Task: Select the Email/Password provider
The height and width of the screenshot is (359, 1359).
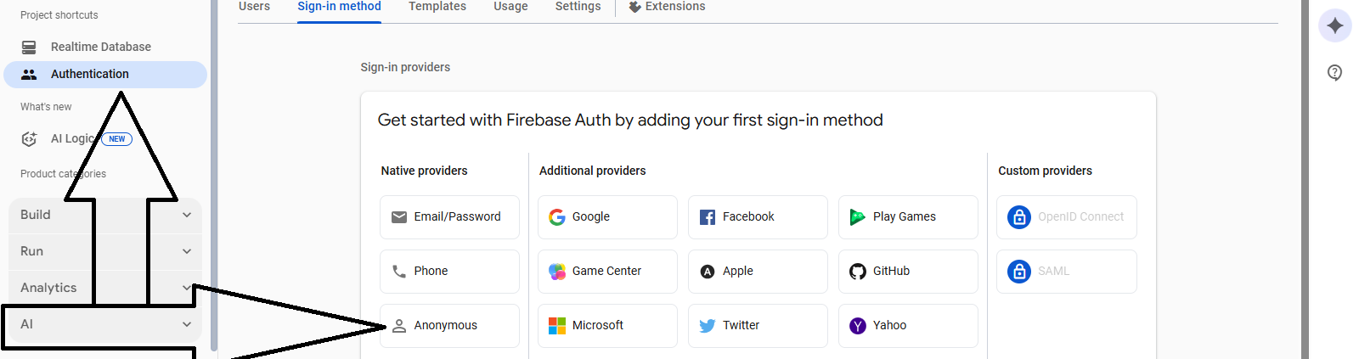Action: click(449, 217)
